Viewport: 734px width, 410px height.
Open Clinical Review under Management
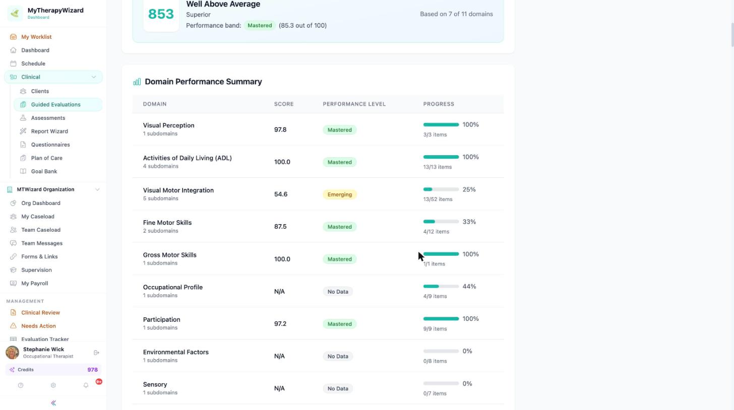click(x=40, y=313)
